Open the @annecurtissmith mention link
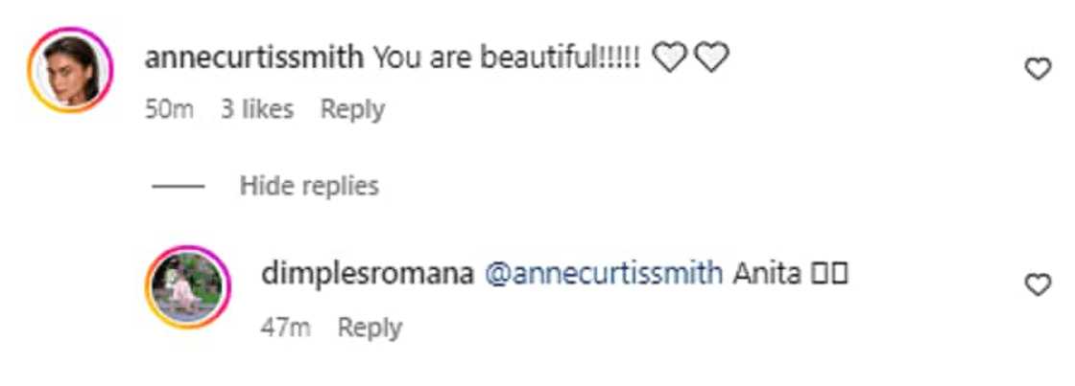Viewport: 1075px width, 386px height. pos(603,274)
